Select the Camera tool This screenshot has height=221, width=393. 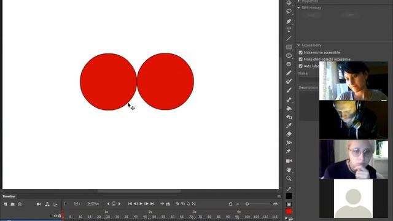pyautogui.click(x=289, y=161)
